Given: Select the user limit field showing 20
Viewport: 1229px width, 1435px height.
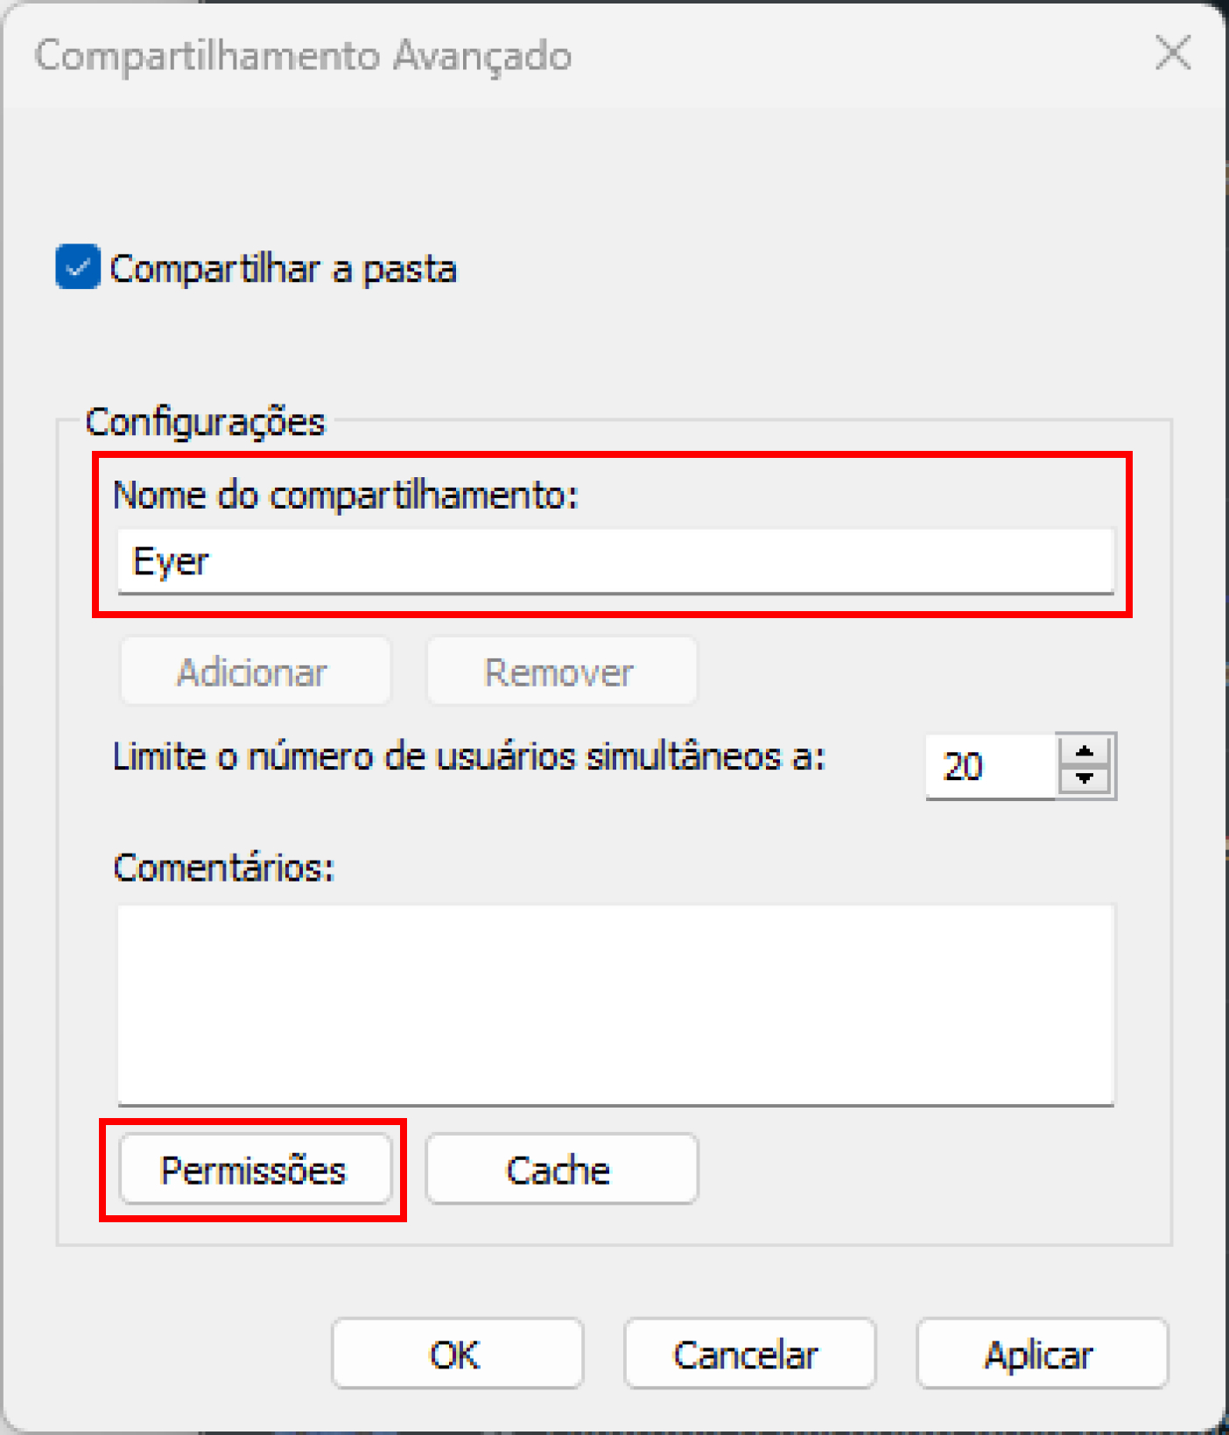Looking at the screenshot, I should click(991, 766).
